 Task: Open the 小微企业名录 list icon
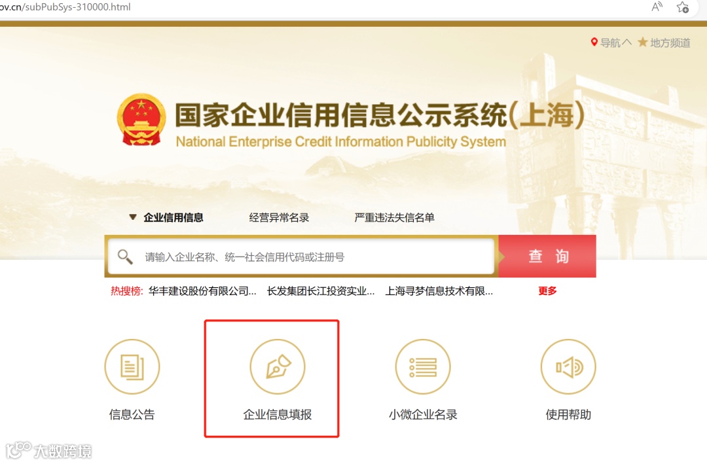pyautogui.click(x=423, y=366)
